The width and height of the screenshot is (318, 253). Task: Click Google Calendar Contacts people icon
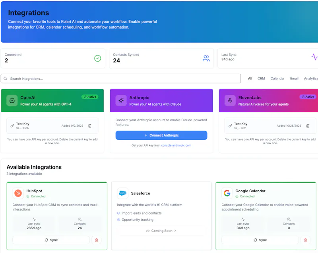(289, 219)
